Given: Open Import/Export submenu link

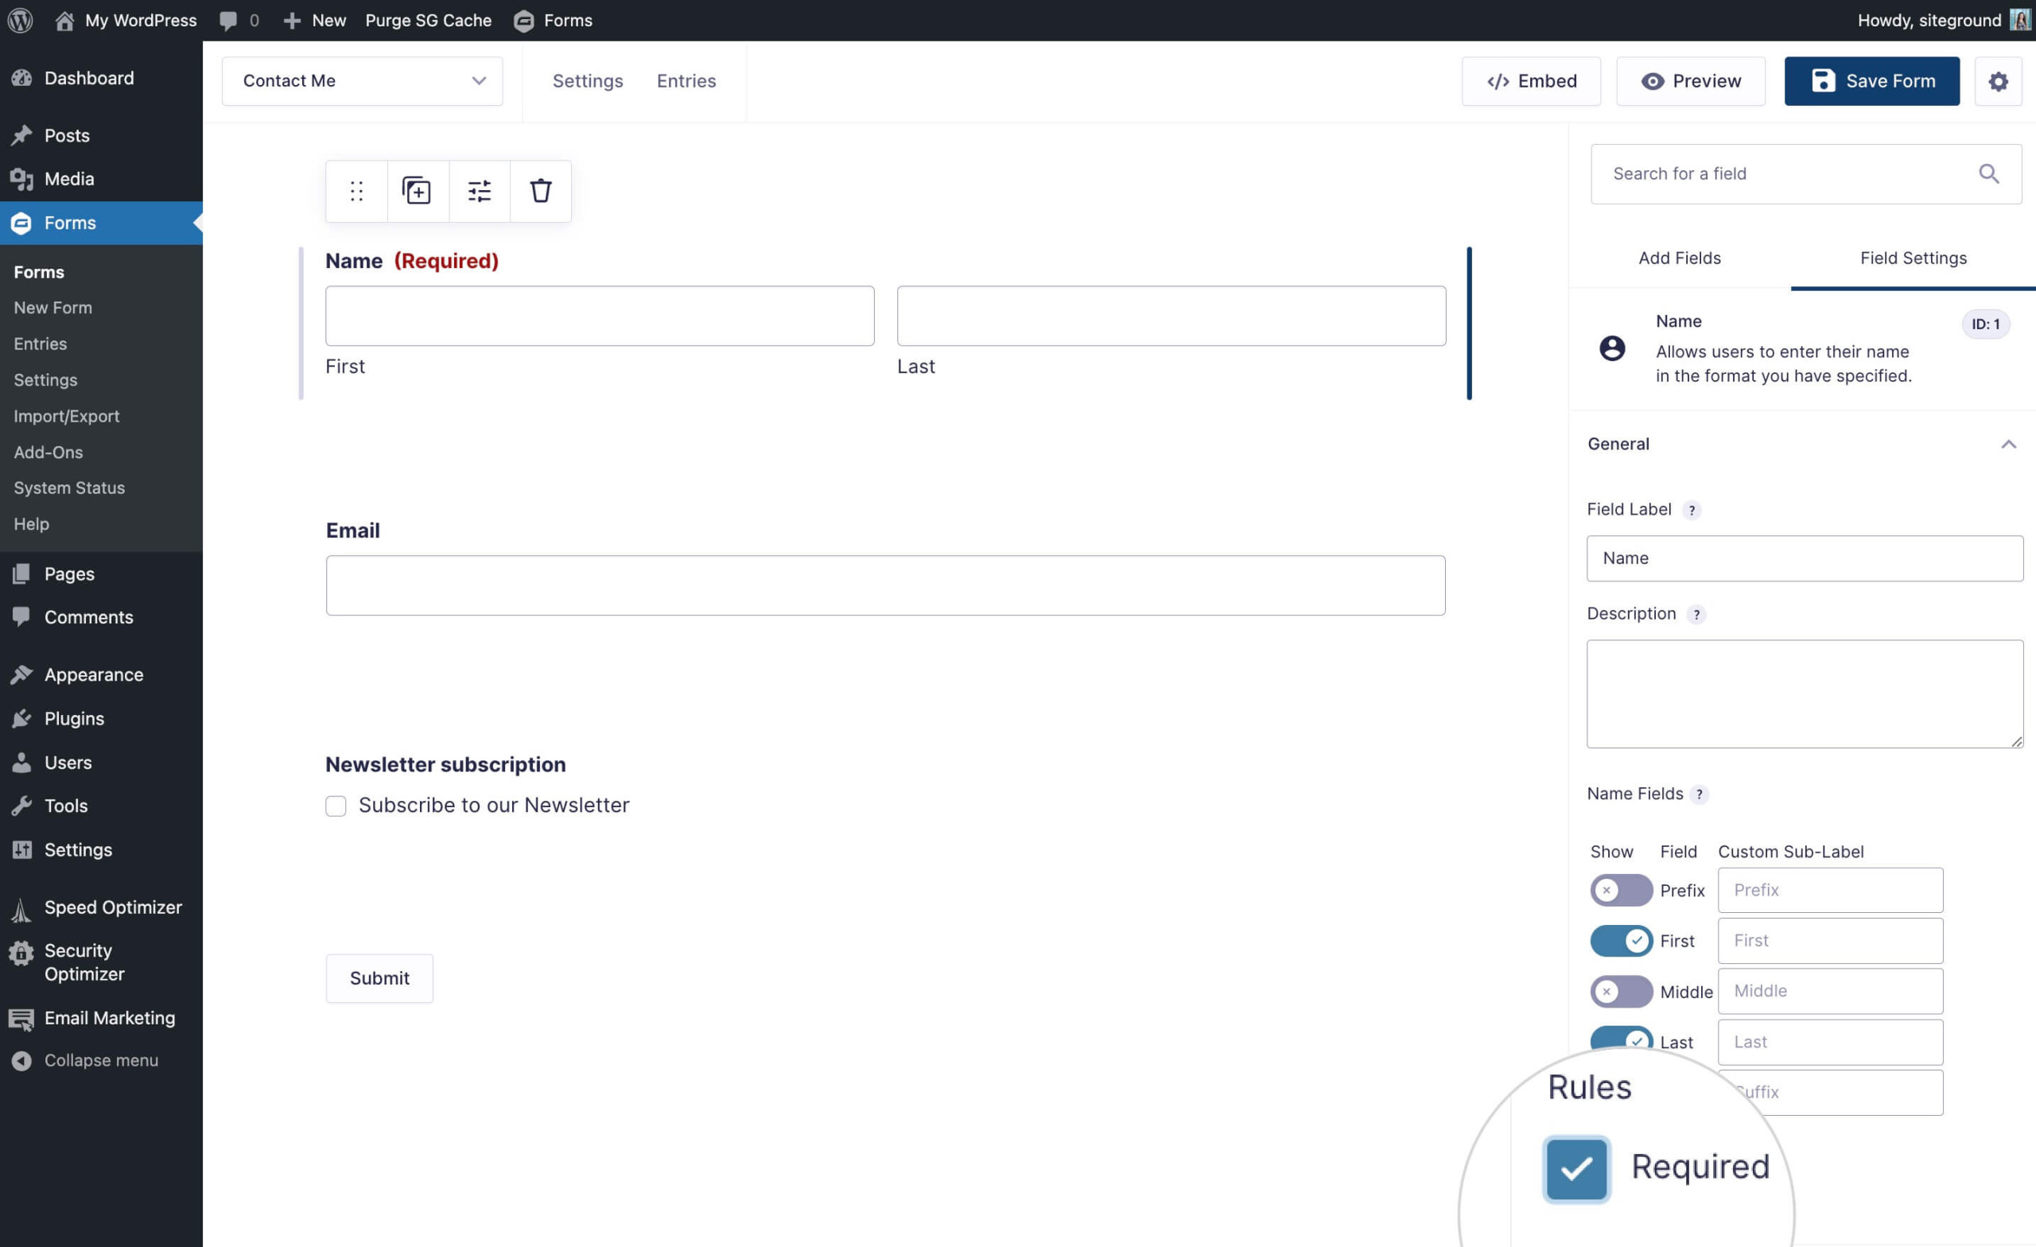Looking at the screenshot, I should [66, 416].
